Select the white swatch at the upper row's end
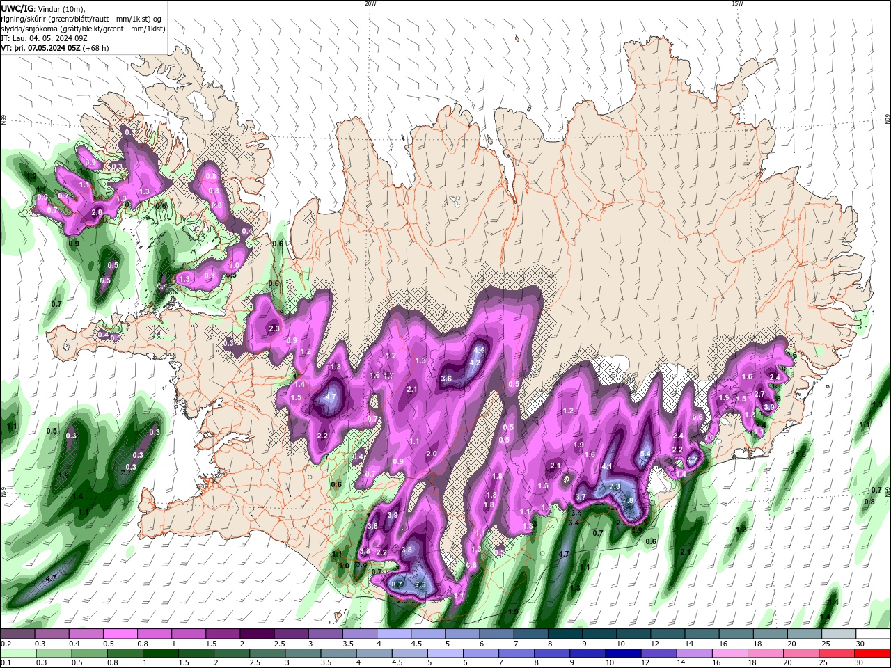The width and height of the screenshot is (891, 668). [x=873, y=634]
